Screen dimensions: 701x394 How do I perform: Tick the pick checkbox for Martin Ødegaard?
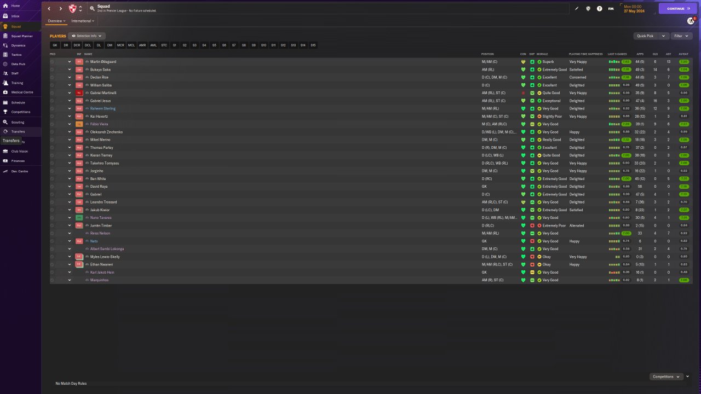coord(52,62)
